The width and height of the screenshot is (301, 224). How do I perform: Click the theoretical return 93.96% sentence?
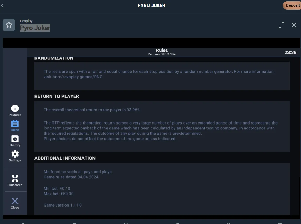[x=92, y=110]
